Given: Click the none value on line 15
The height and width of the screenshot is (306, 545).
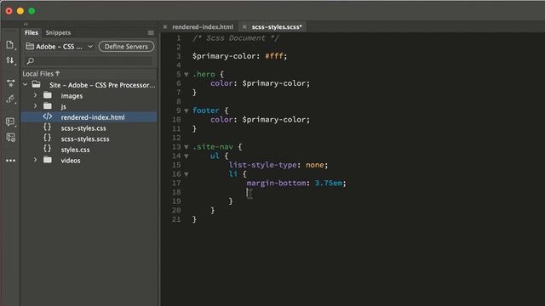Looking at the screenshot, I should pyautogui.click(x=314, y=165).
